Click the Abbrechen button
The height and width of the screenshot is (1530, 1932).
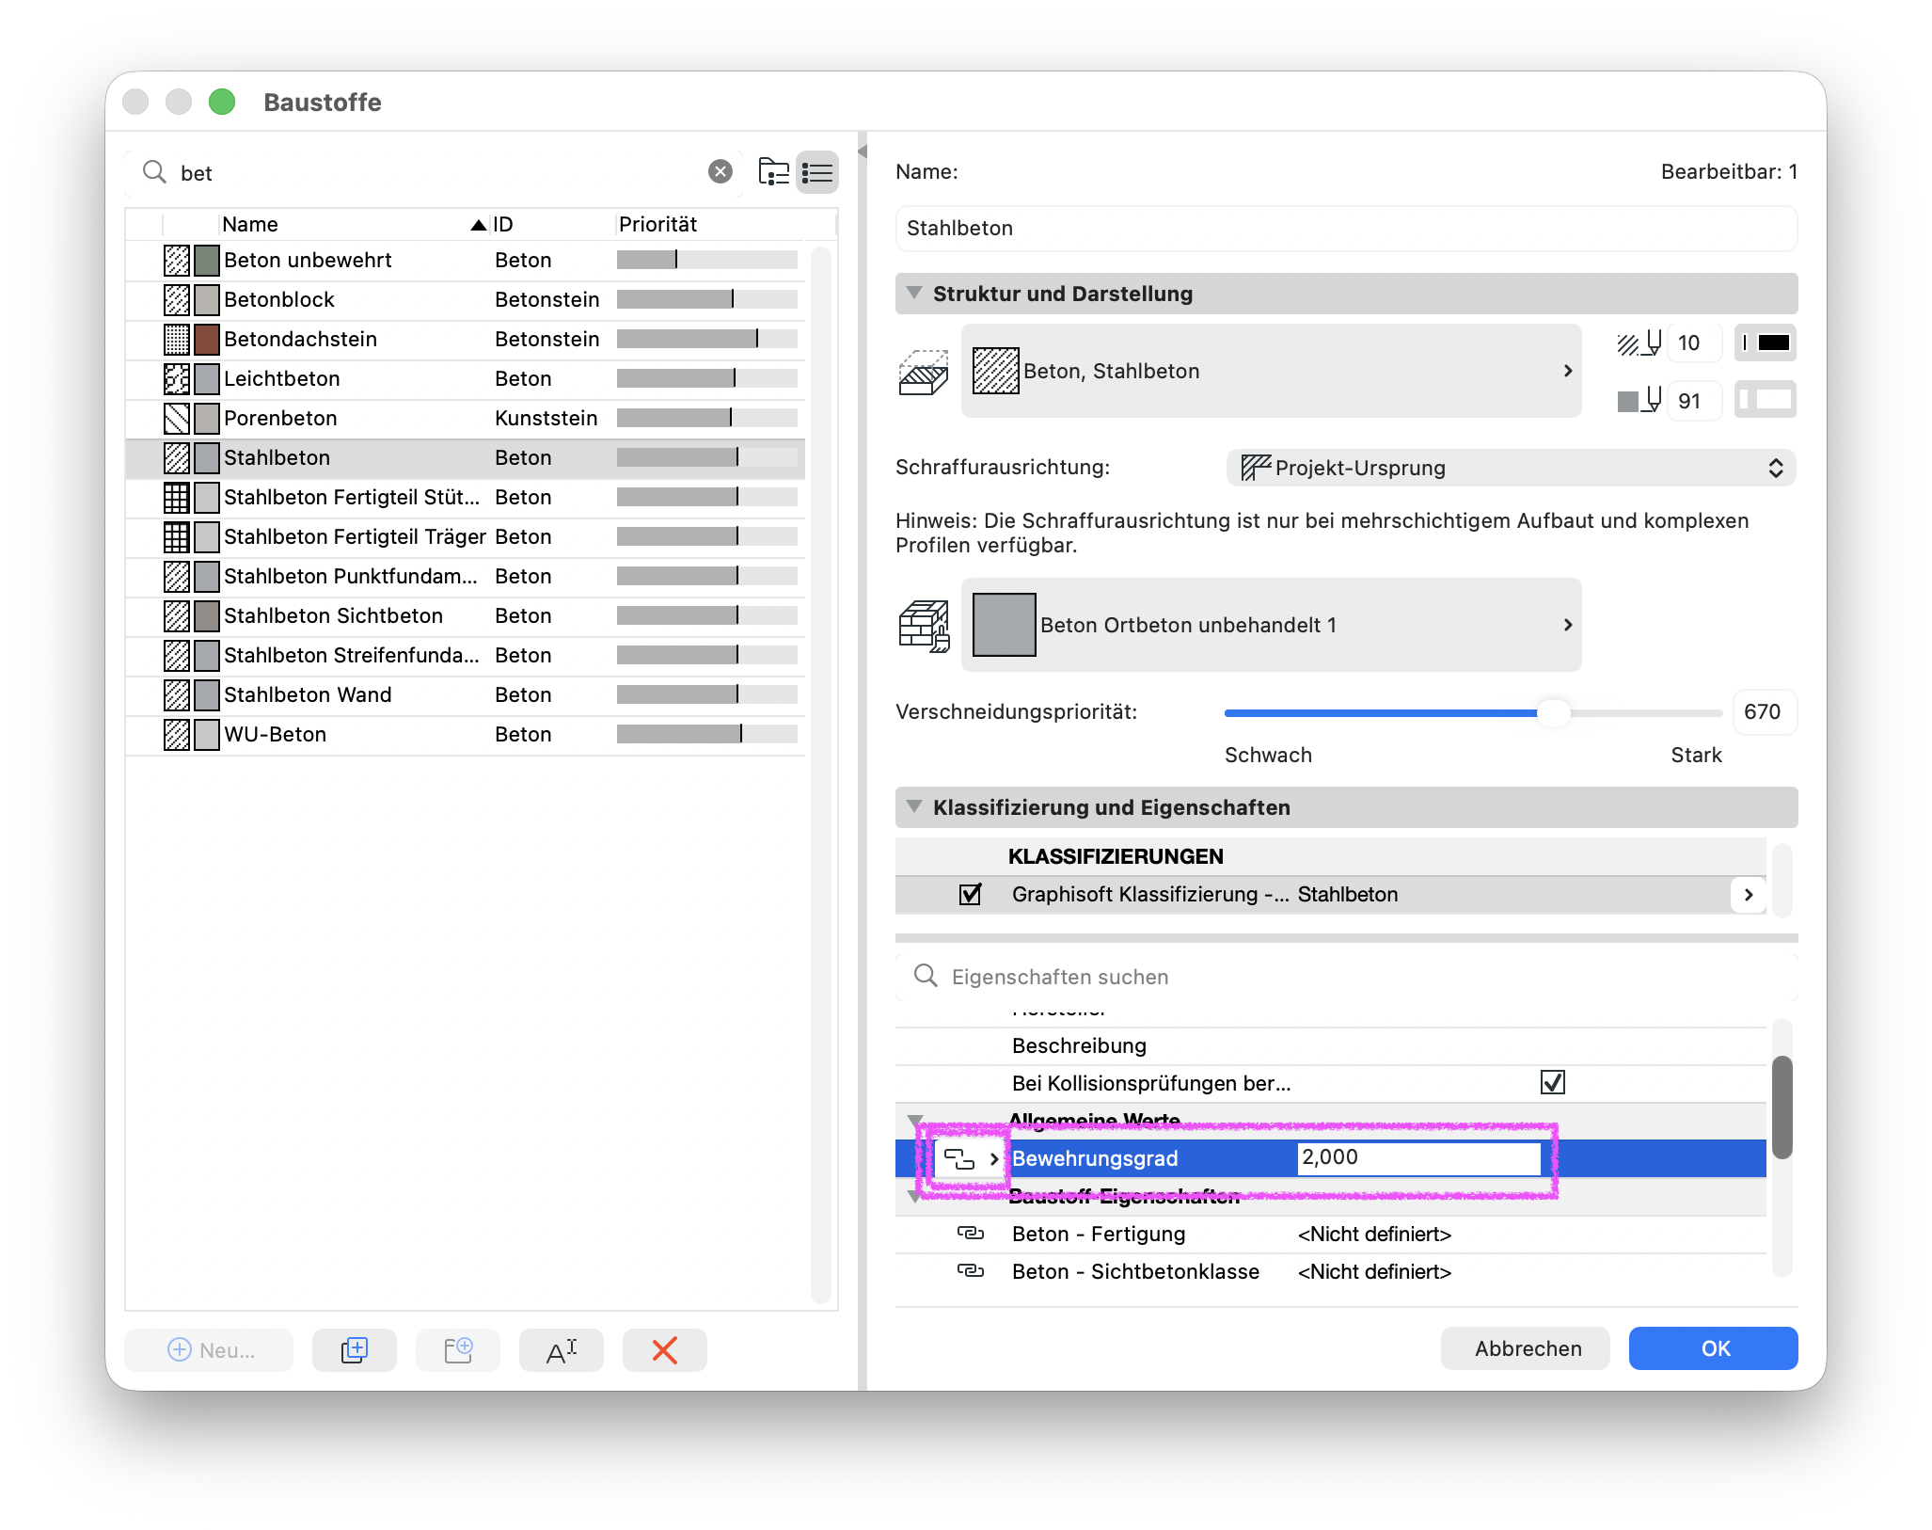point(1526,1348)
